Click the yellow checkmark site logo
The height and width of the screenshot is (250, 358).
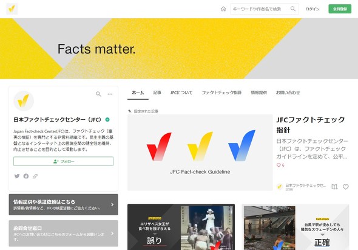(12, 9)
